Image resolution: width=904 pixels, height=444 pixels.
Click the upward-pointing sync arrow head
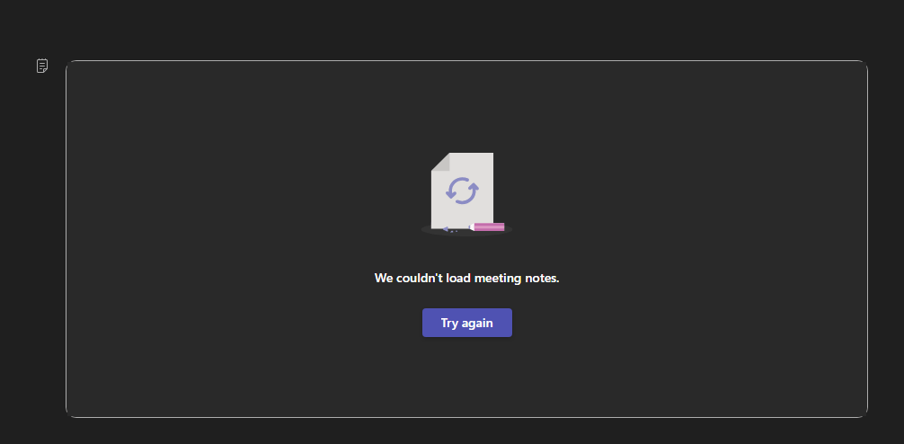(x=474, y=187)
